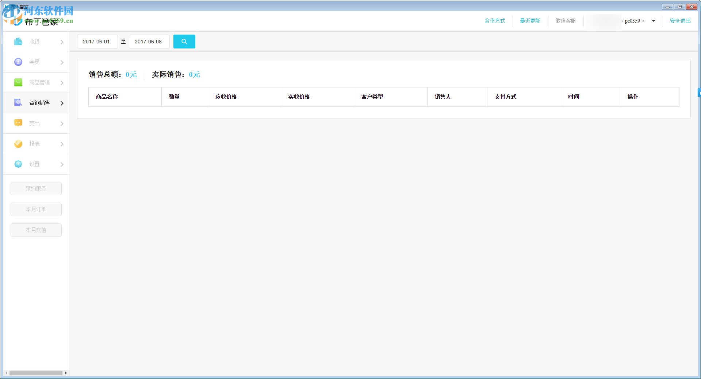701x379 pixels.
Task: Click the 商品管理 green bag icon
Action: [x=18, y=82]
